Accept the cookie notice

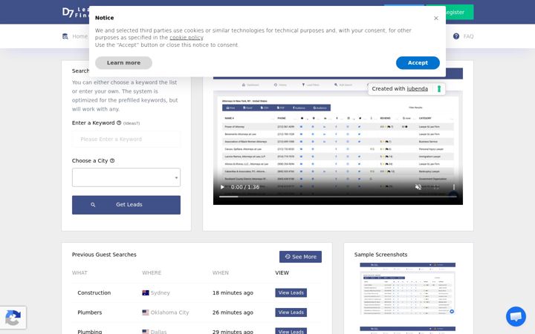tap(418, 62)
